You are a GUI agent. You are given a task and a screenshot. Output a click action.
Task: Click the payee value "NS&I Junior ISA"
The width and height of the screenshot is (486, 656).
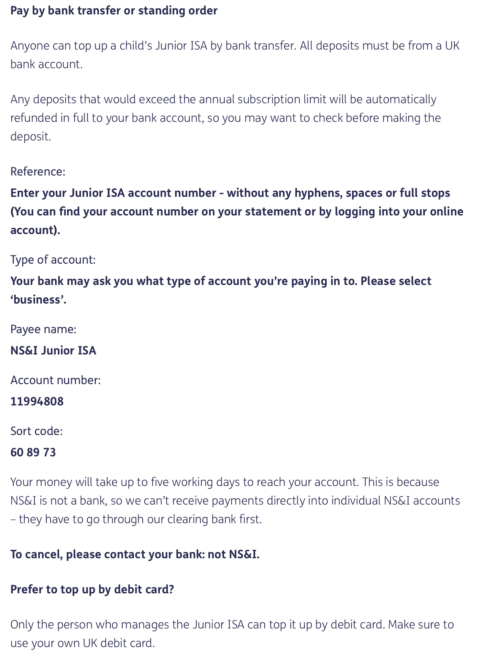click(x=53, y=350)
